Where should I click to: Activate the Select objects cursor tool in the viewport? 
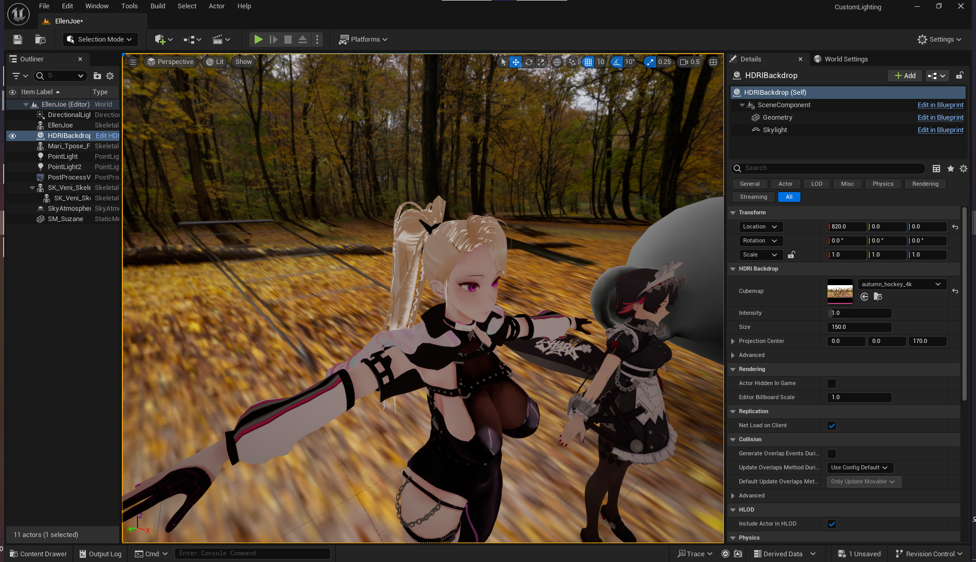[503, 62]
